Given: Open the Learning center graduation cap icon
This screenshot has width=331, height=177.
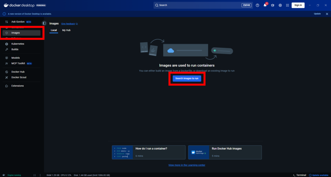Looking at the screenshot, I should pyautogui.click(x=272, y=5).
